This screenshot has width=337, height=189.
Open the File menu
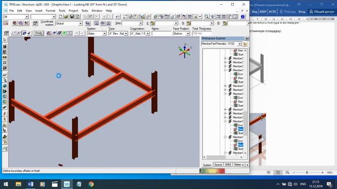(12, 10)
